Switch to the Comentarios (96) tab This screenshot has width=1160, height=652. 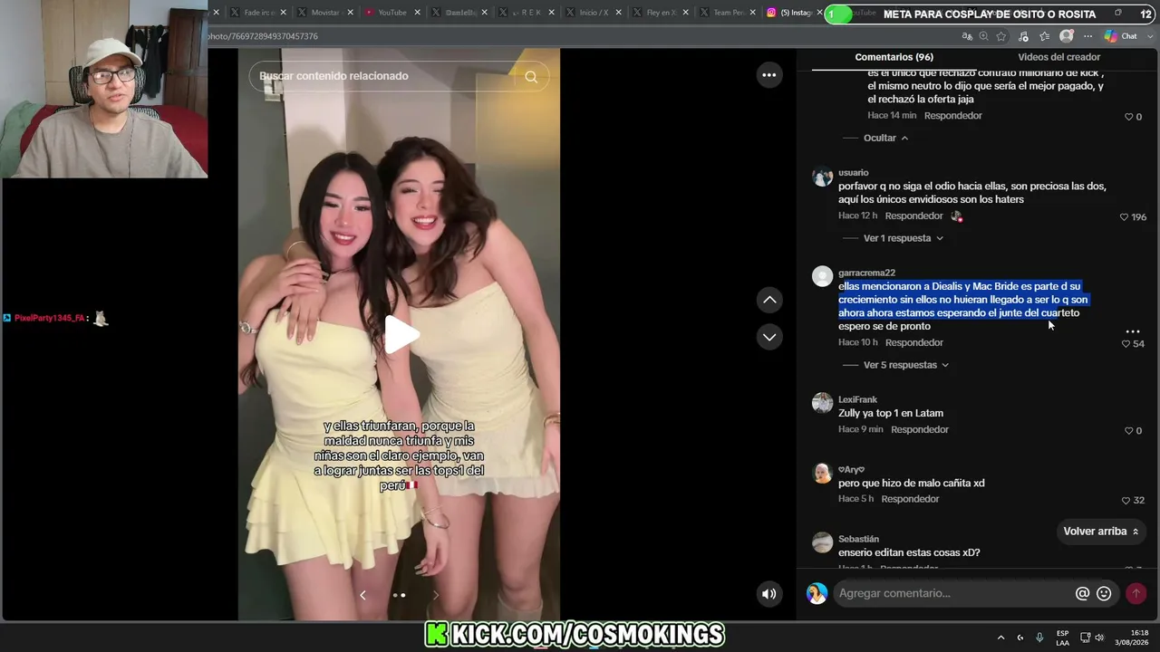coord(894,57)
